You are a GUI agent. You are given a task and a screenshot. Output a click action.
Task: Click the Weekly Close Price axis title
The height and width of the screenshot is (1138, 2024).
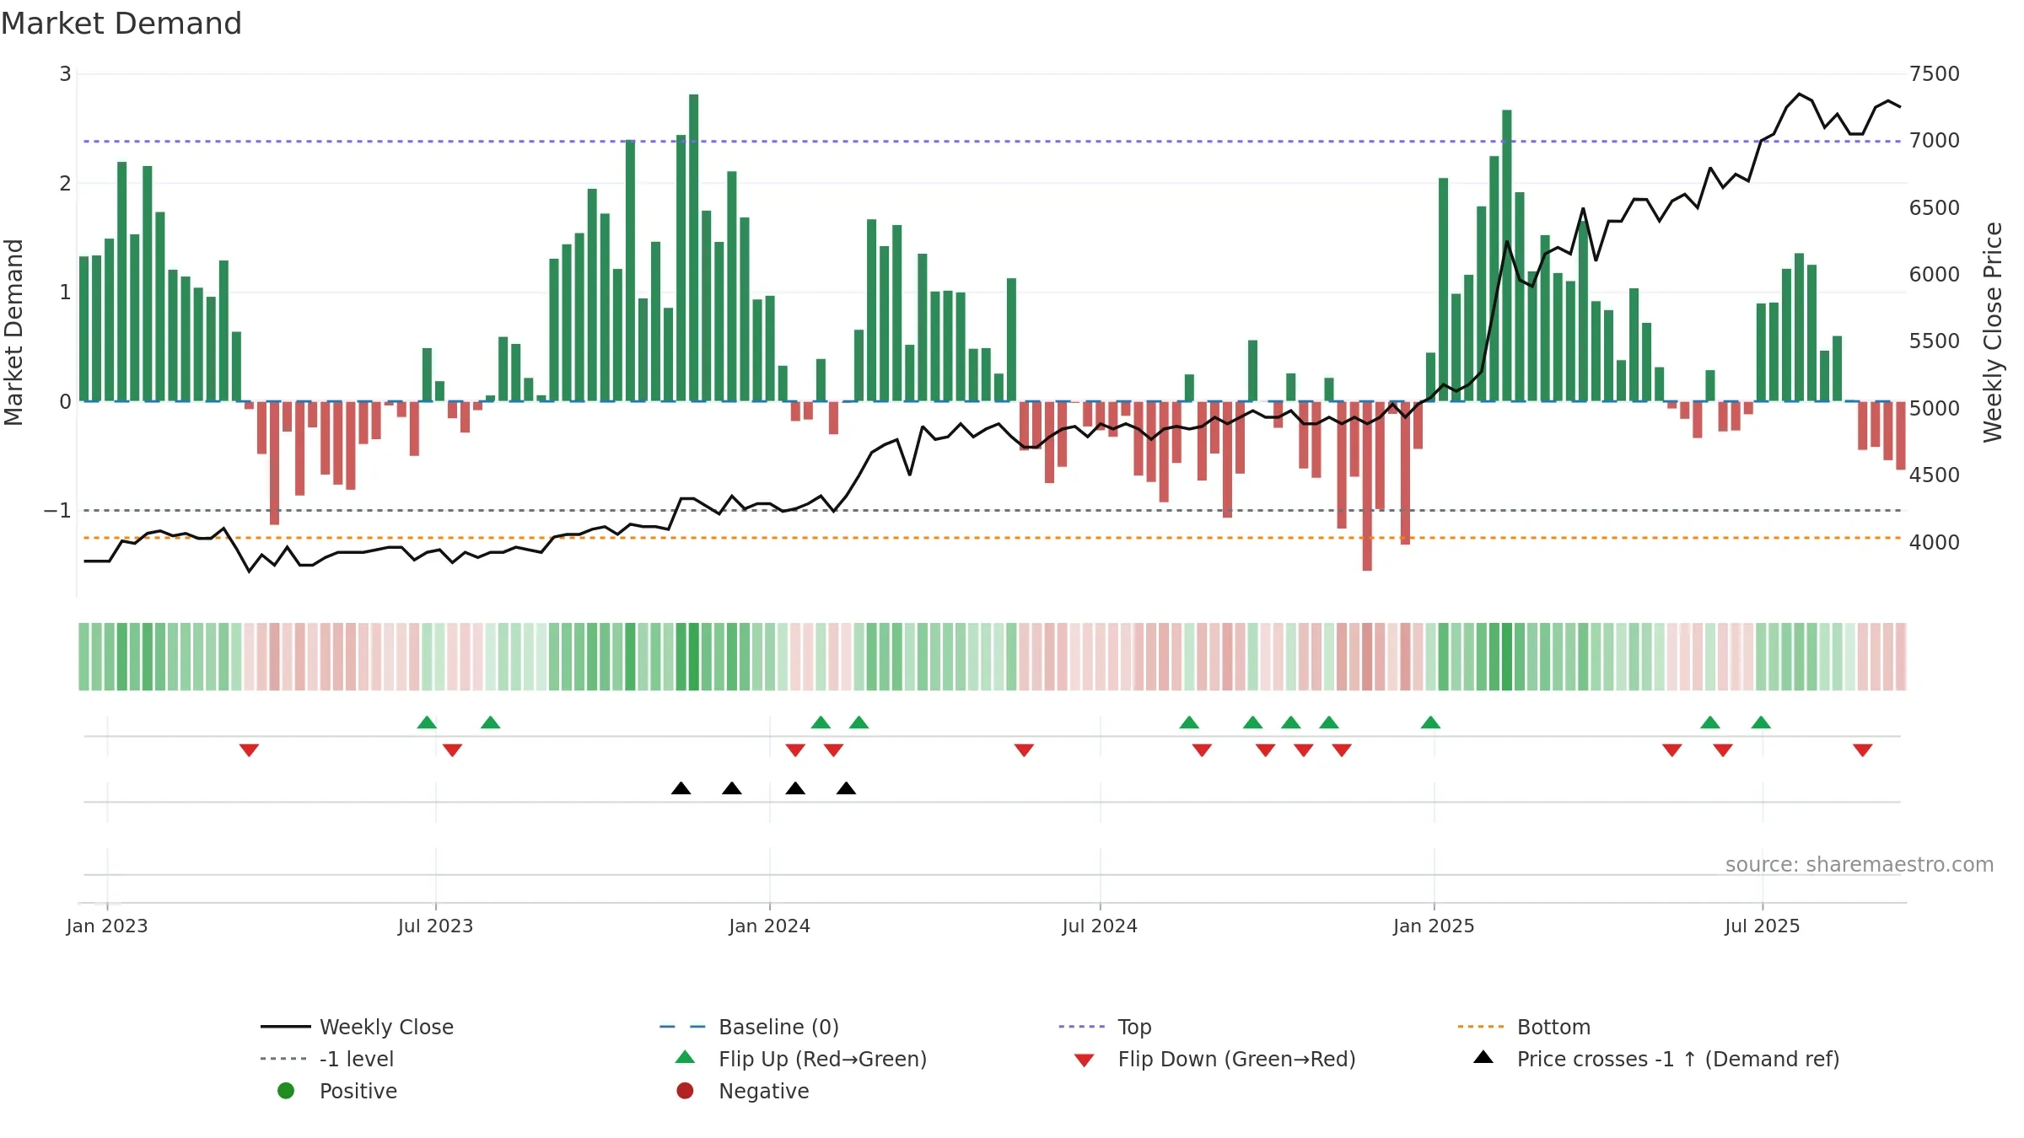[x=1993, y=332]
